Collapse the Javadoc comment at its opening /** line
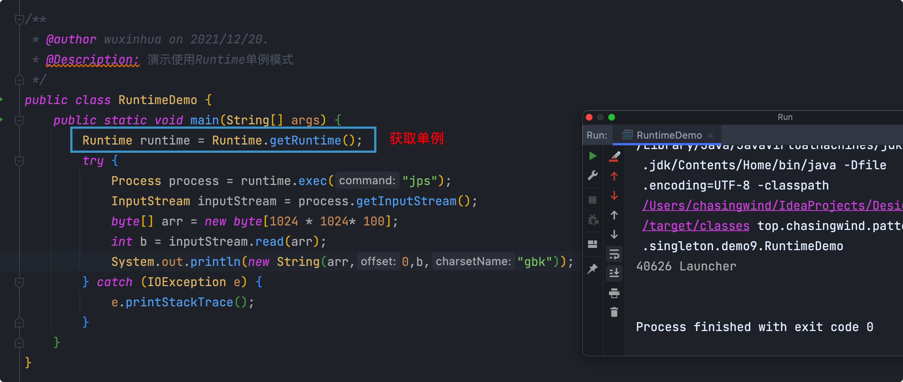903x382 pixels. [19, 19]
